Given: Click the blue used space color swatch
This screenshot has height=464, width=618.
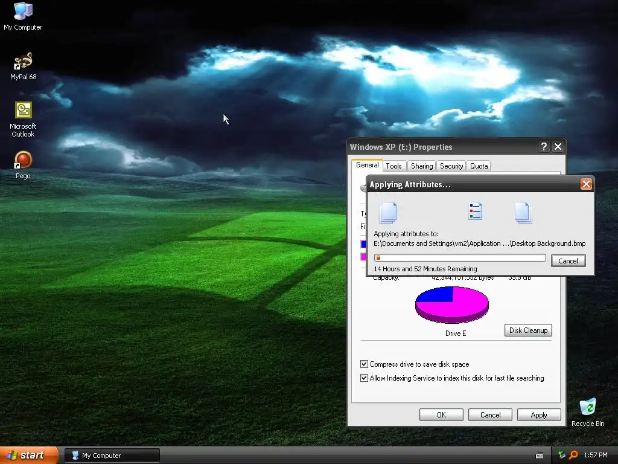Looking at the screenshot, I should (363, 244).
